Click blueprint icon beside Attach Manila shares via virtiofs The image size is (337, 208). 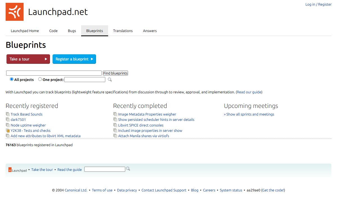point(115,136)
